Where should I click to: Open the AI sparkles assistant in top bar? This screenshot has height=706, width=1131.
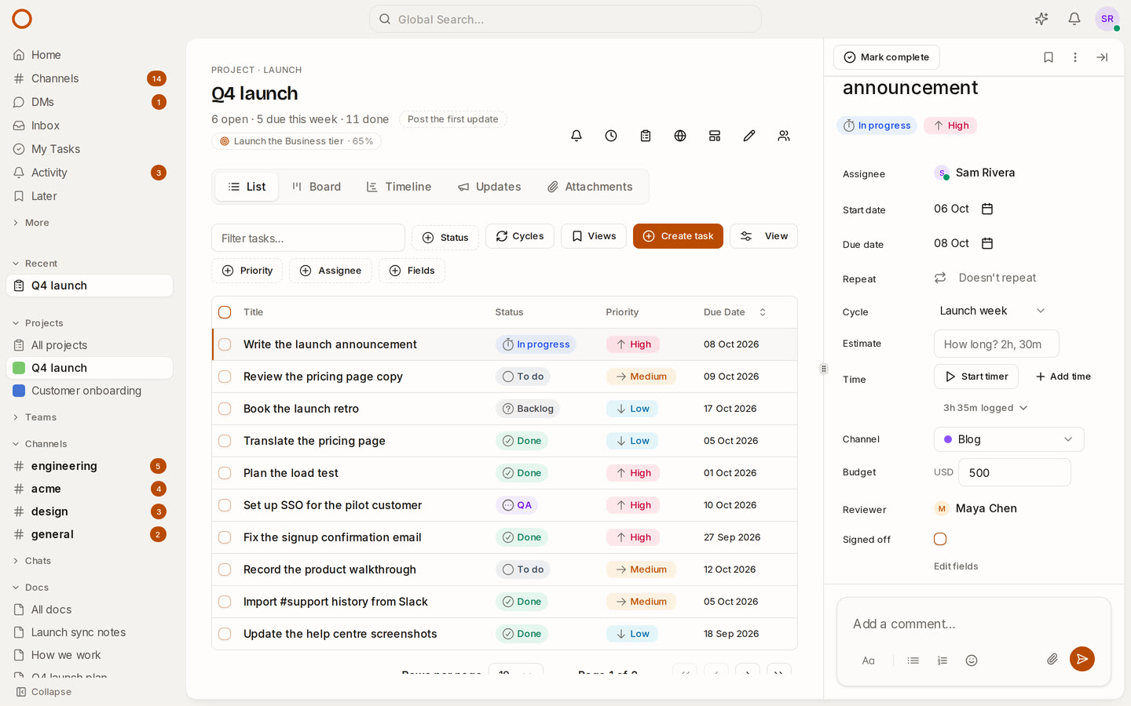[1041, 19]
